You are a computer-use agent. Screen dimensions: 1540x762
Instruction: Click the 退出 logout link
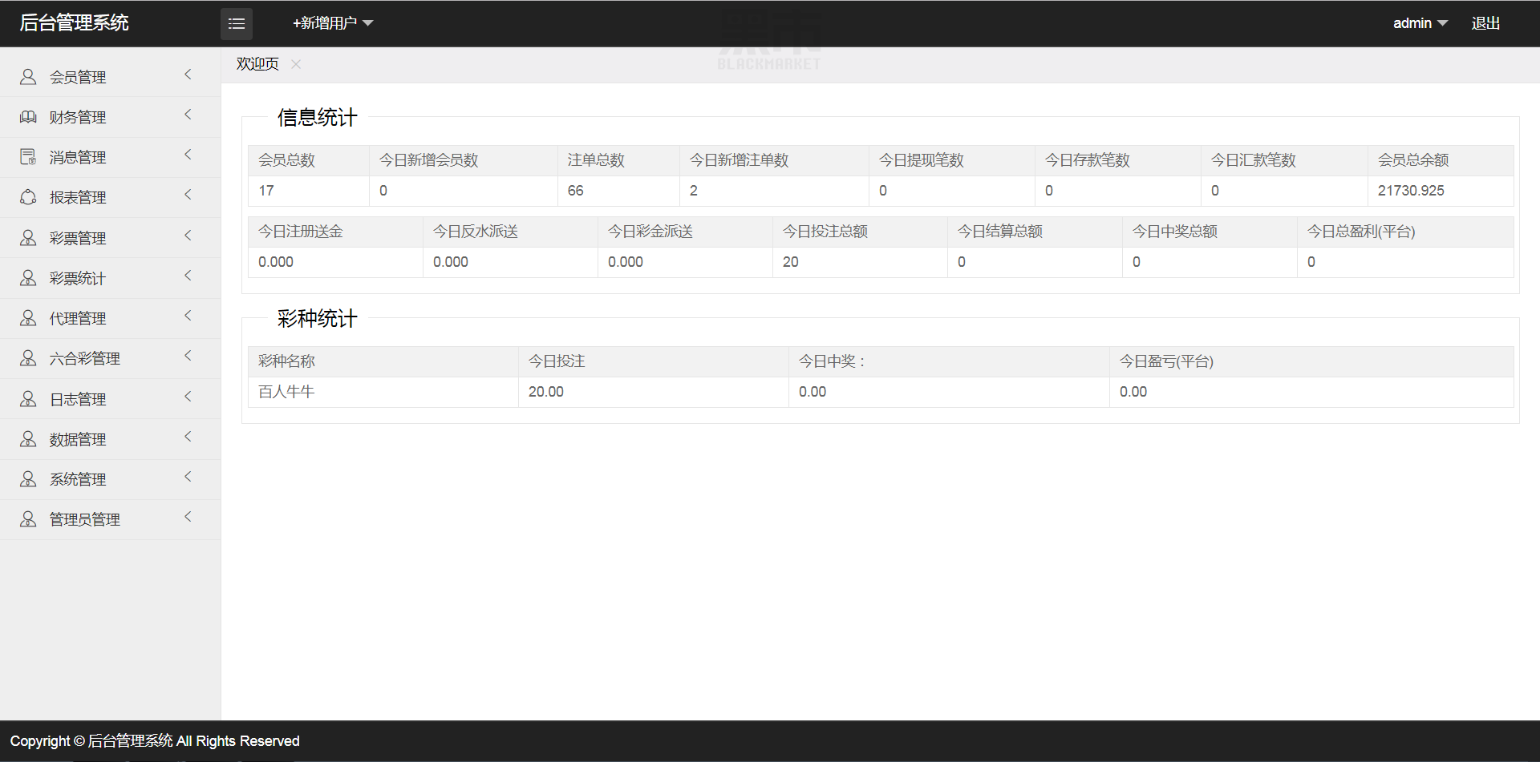[x=1485, y=23]
